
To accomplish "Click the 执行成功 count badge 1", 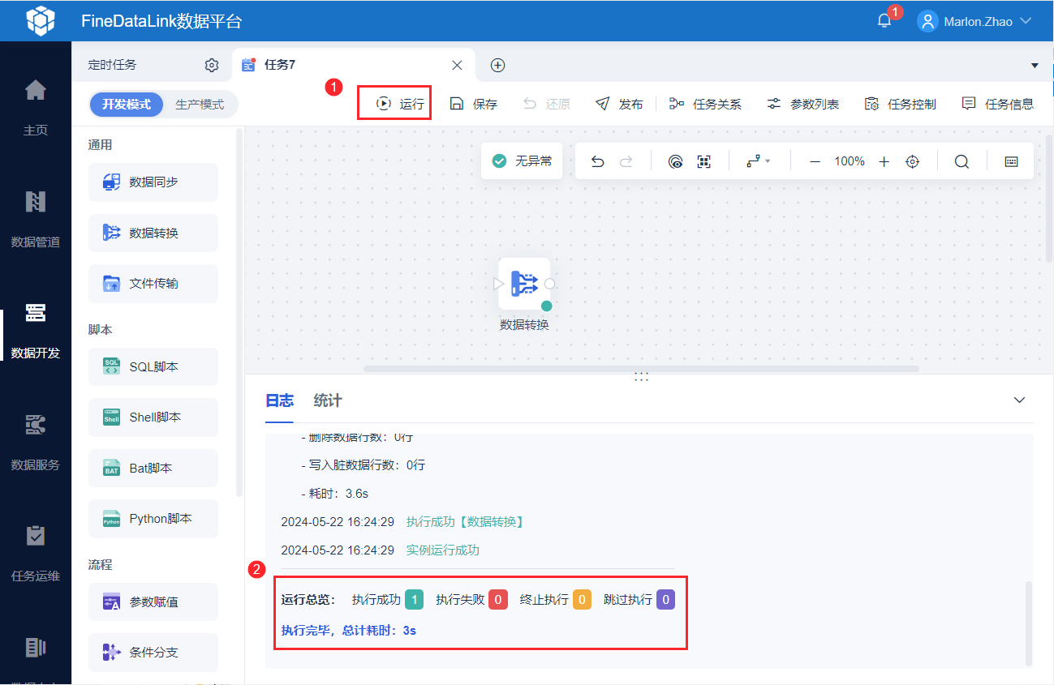I will click(x=414, y=600).
